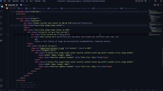Open the Extensions view

coord(2,29)
